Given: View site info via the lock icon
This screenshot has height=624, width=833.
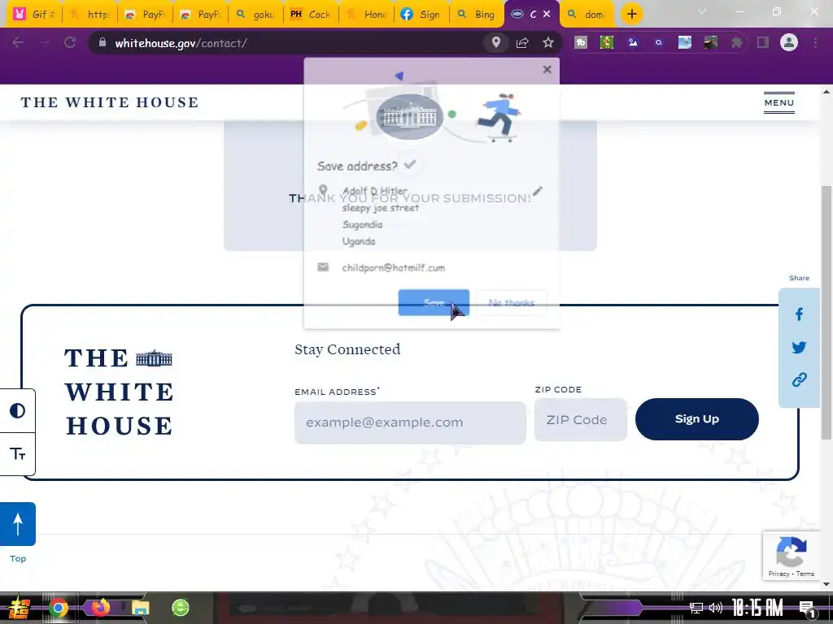Looking at the screenshot, I should pos(102,42).
